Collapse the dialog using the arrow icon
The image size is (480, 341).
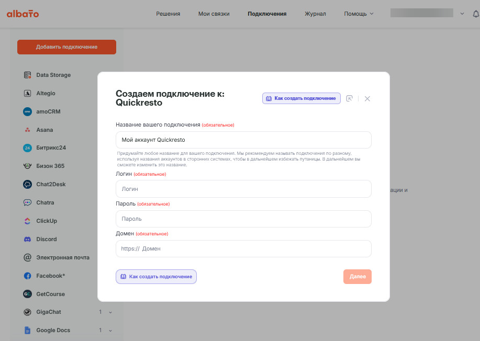[350, 98]
